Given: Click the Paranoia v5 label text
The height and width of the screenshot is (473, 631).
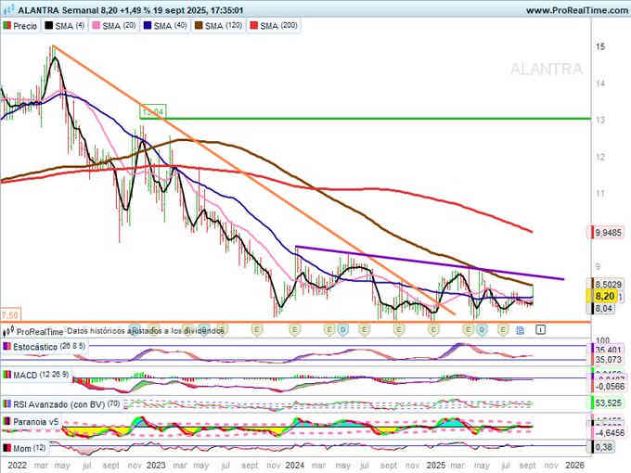Looking at the screenshot, I should (x=36, y=421).
